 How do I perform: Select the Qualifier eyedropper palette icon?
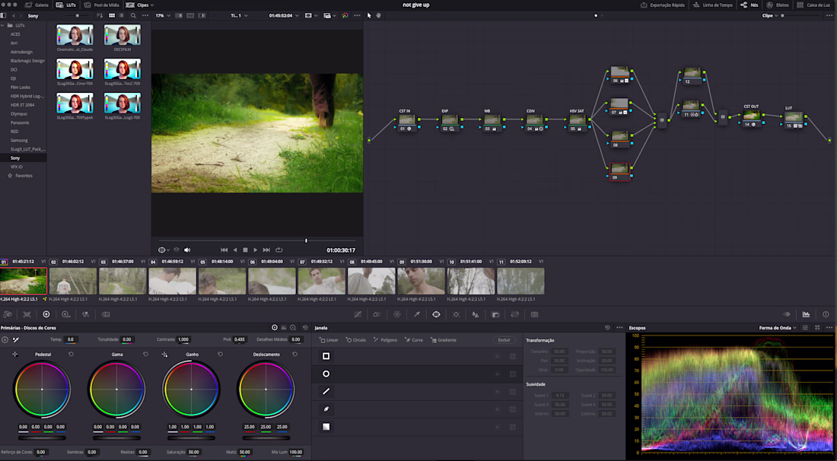(x=416, y=314)
